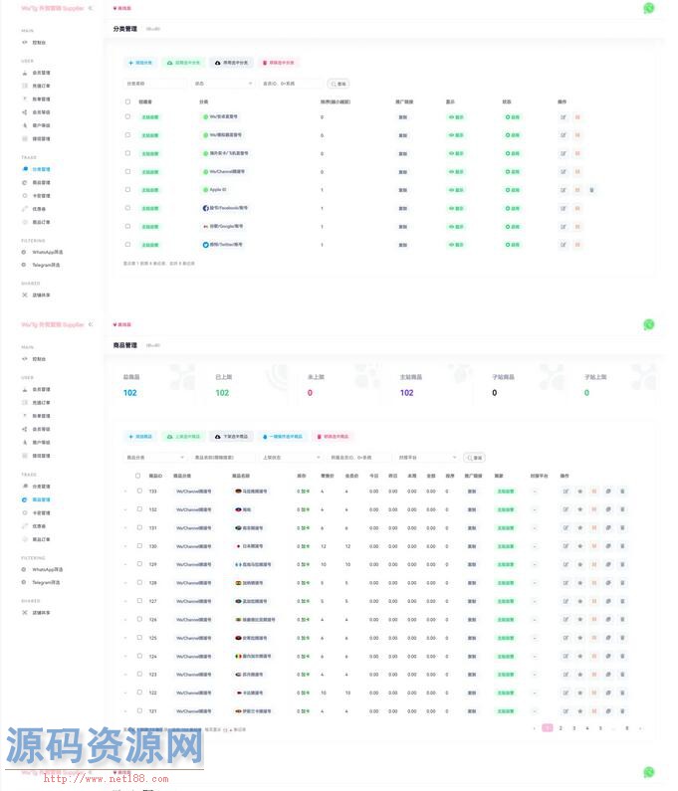This screenshot has height=791, width=678.
Task: Click 查询 search button in category filter bar
Action: click(x=339, y=84)
